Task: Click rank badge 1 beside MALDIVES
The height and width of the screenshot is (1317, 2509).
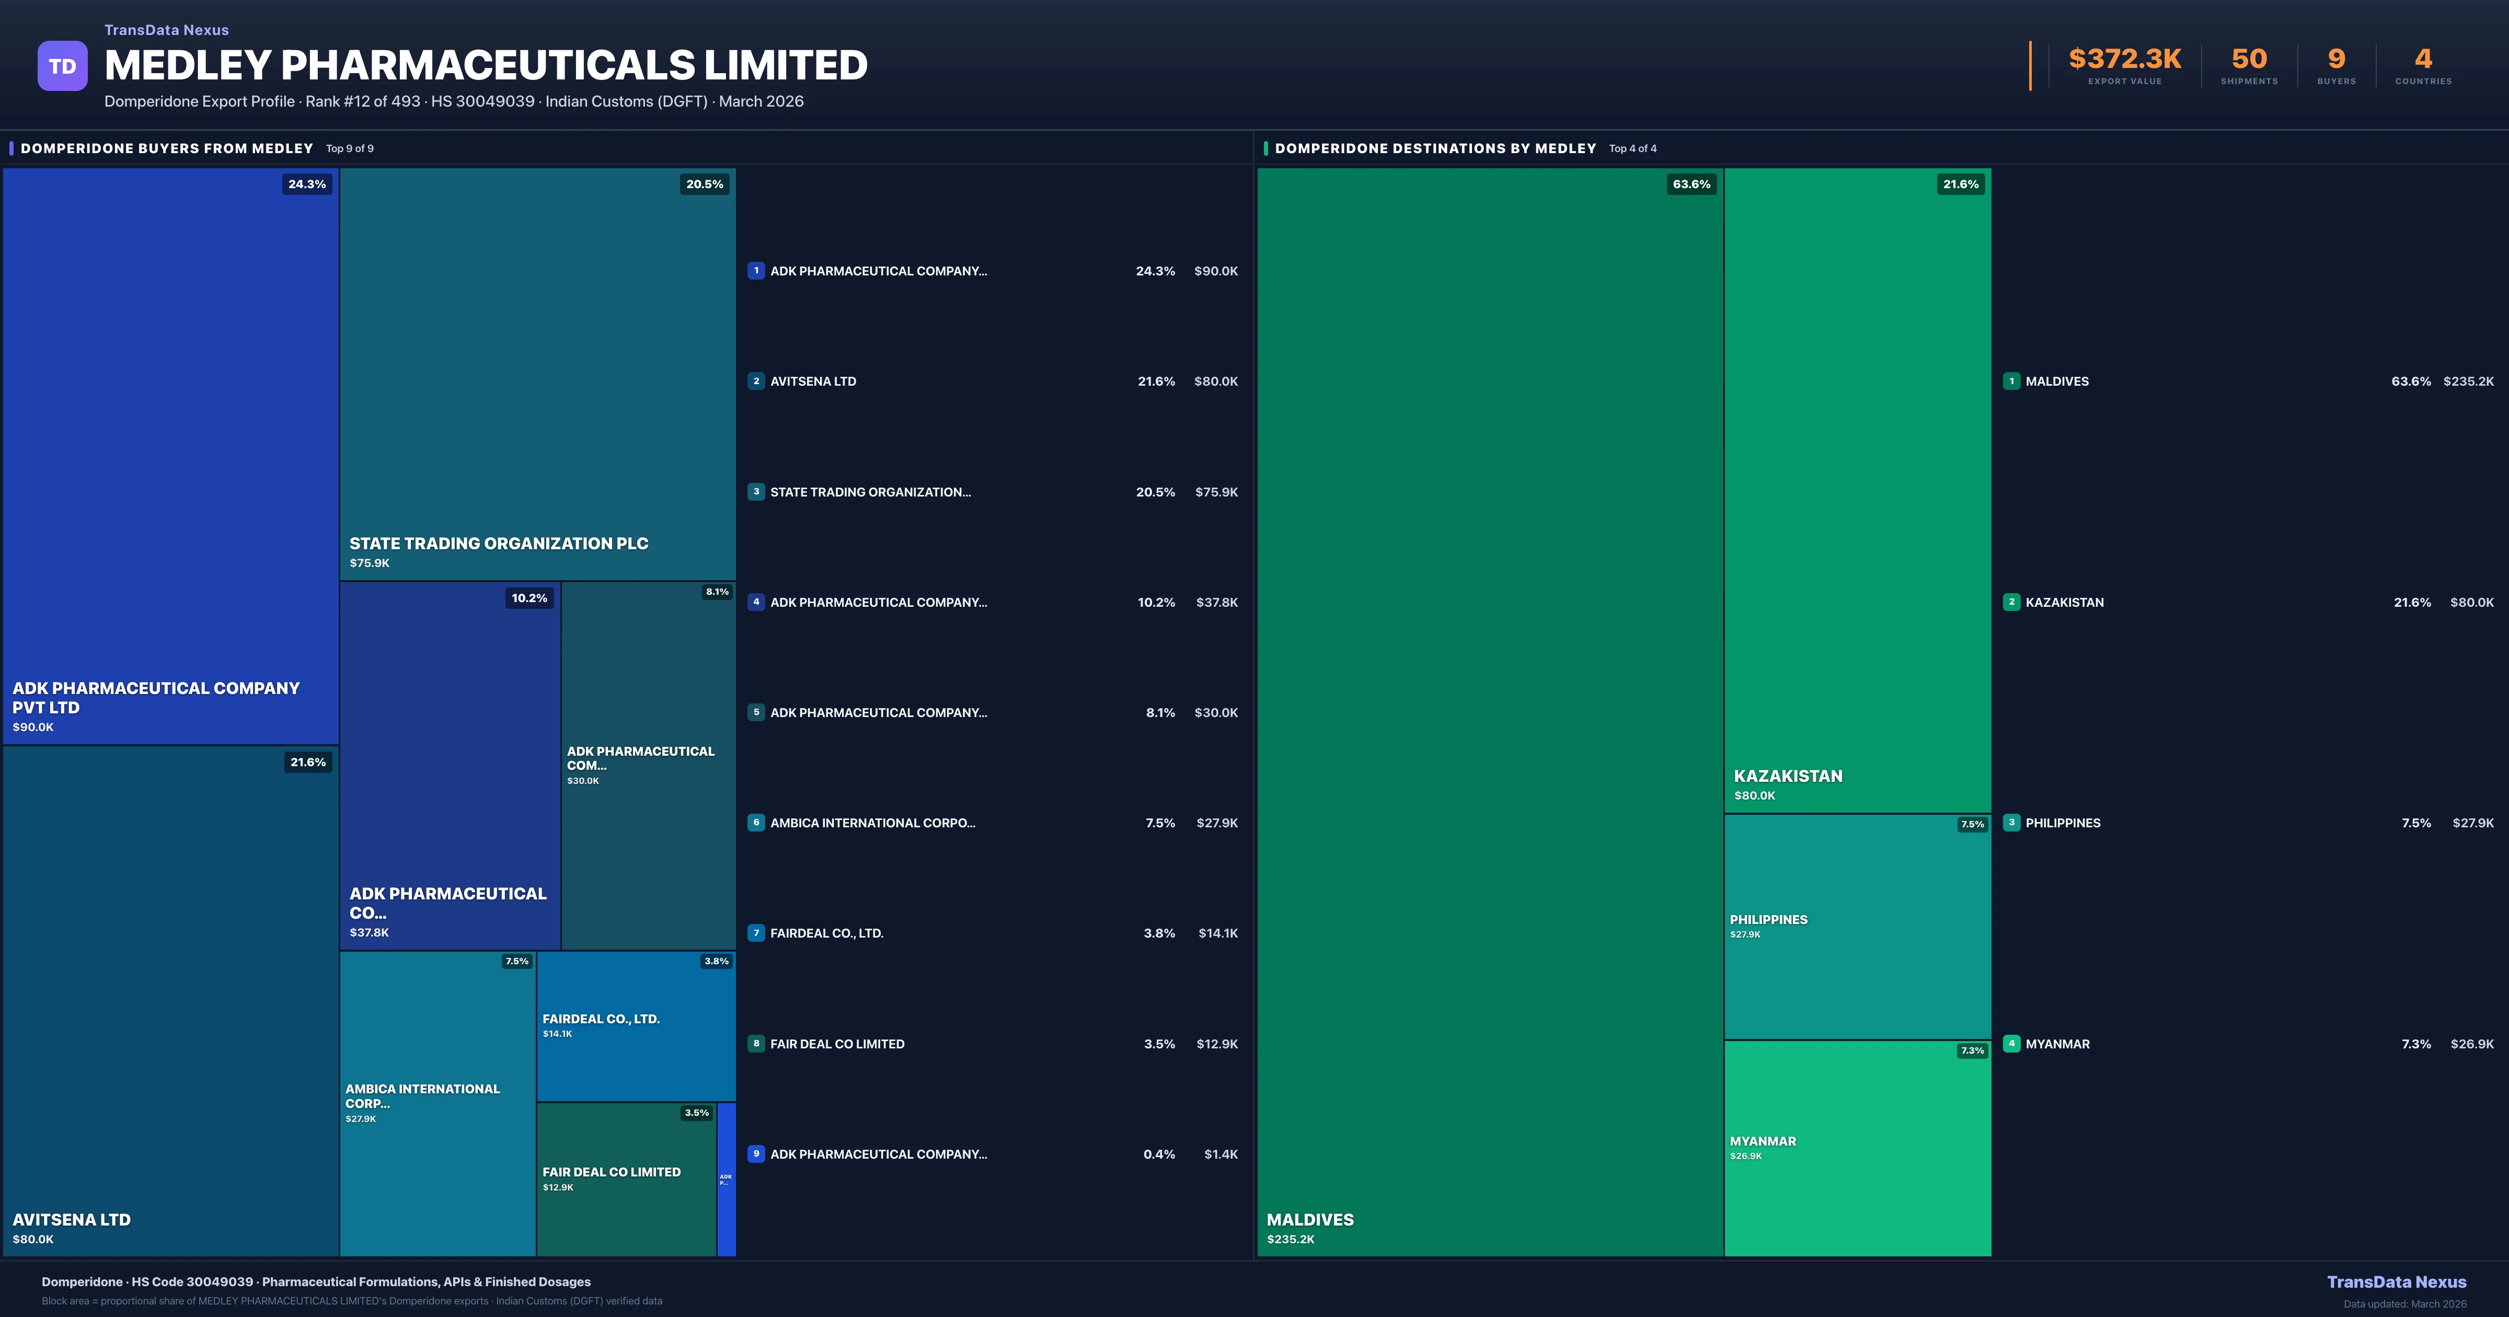Action: click(x=2011, y=381)
